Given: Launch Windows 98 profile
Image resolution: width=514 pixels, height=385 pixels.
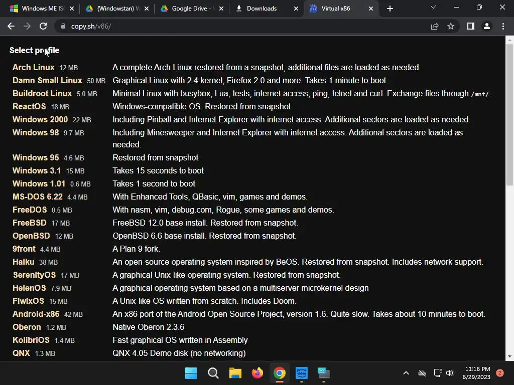Looking at the screenshot, I should (x=36, y=132).
